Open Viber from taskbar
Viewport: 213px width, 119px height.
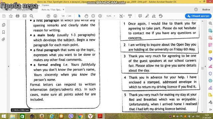[71, 116]
